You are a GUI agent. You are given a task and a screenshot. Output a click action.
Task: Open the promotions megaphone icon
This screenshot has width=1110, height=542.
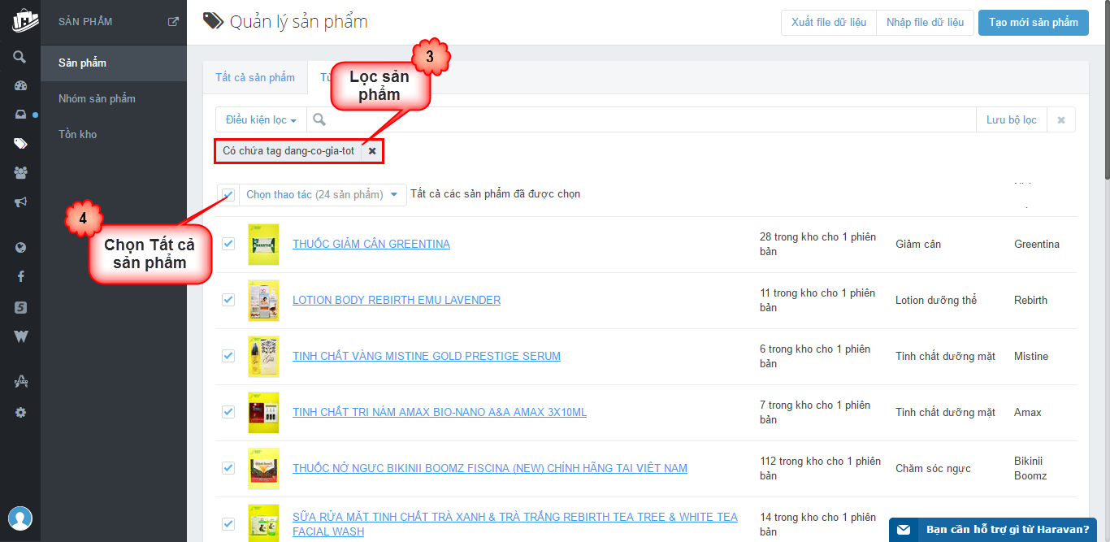[20, 202]
